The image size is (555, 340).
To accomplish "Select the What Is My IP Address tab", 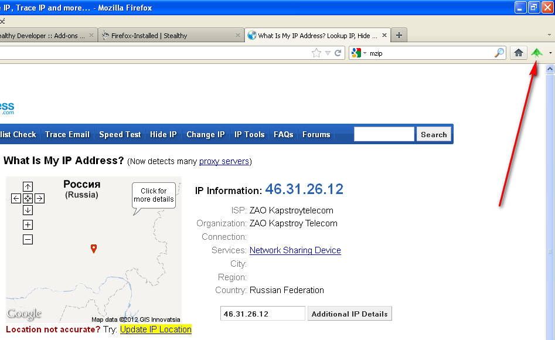I will (x=318, y=35).
